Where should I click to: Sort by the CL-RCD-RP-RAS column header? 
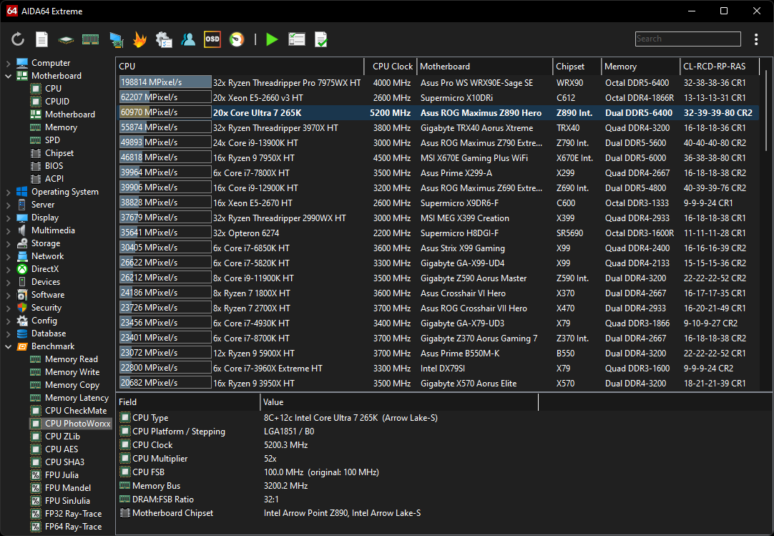click(720, 67)
